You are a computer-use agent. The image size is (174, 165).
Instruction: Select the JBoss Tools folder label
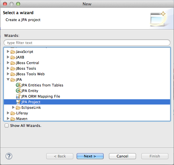(x=26, y=68)
